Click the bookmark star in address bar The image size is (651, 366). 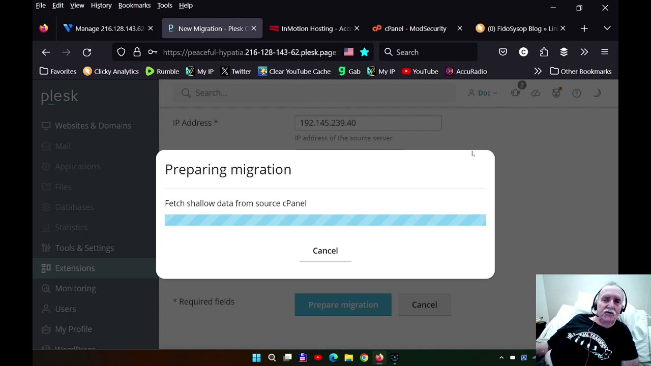click(x=364, y=52)
